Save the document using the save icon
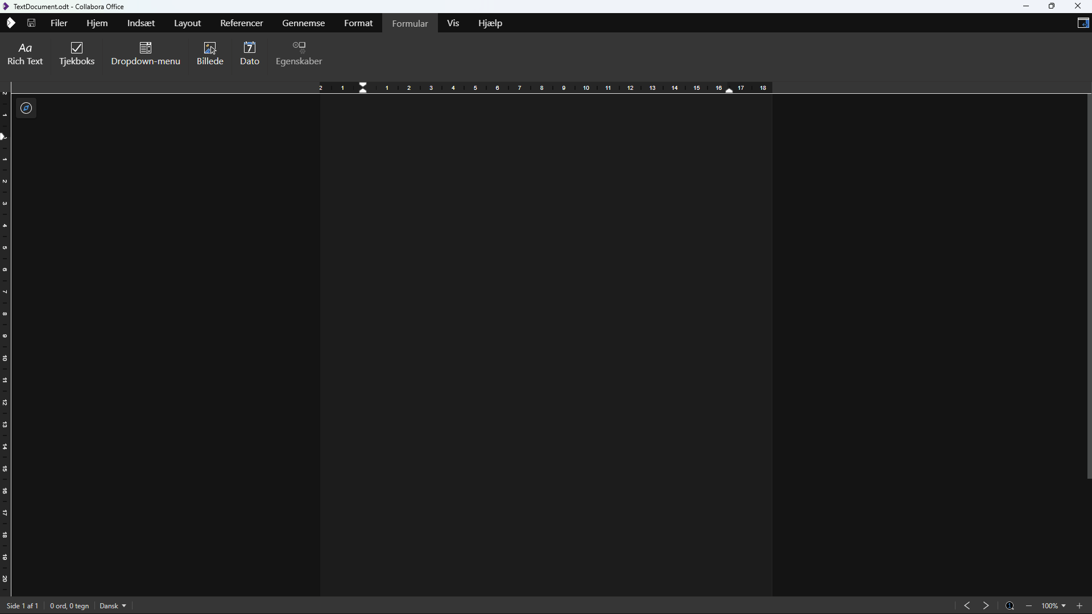1092x614 pixels. pos(31,23)
